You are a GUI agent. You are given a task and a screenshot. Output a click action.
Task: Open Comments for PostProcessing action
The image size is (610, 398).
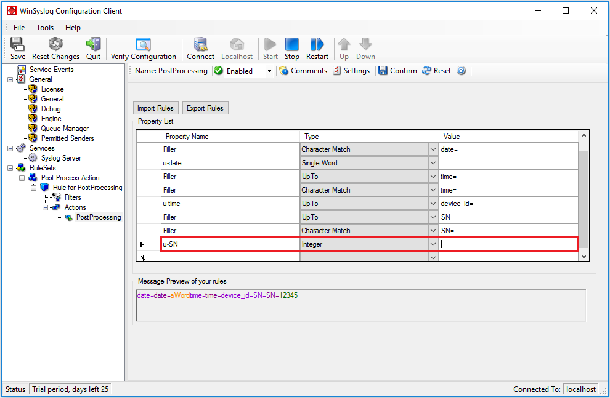[303, 71]
